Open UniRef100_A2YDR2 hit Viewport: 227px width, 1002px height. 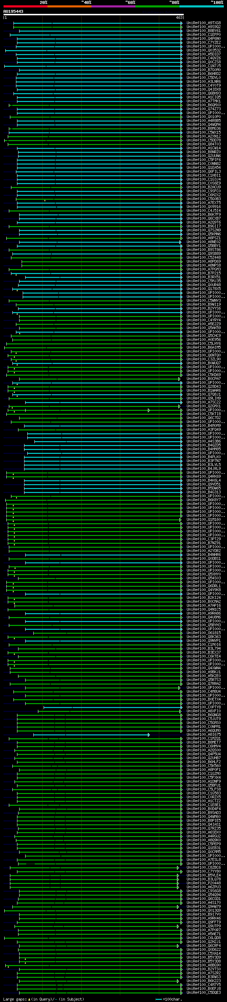tap(203, 551)
